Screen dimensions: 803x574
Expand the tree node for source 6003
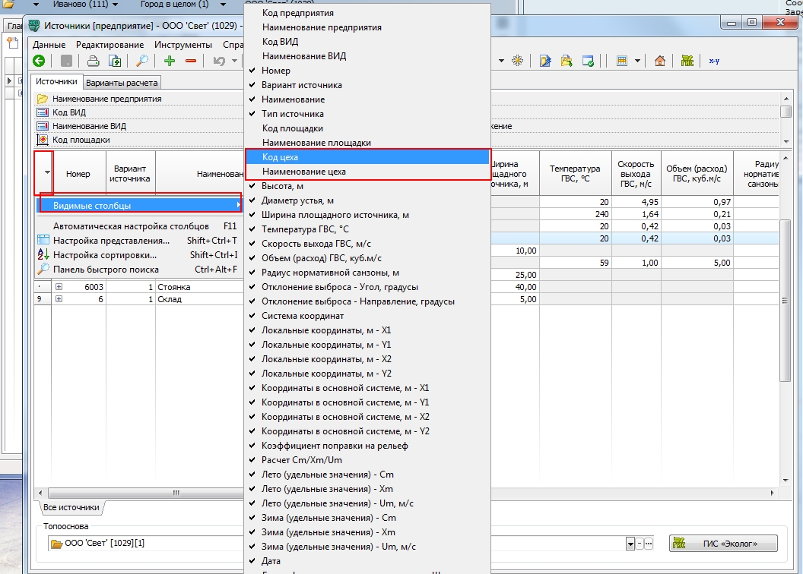tap(59, 287)
